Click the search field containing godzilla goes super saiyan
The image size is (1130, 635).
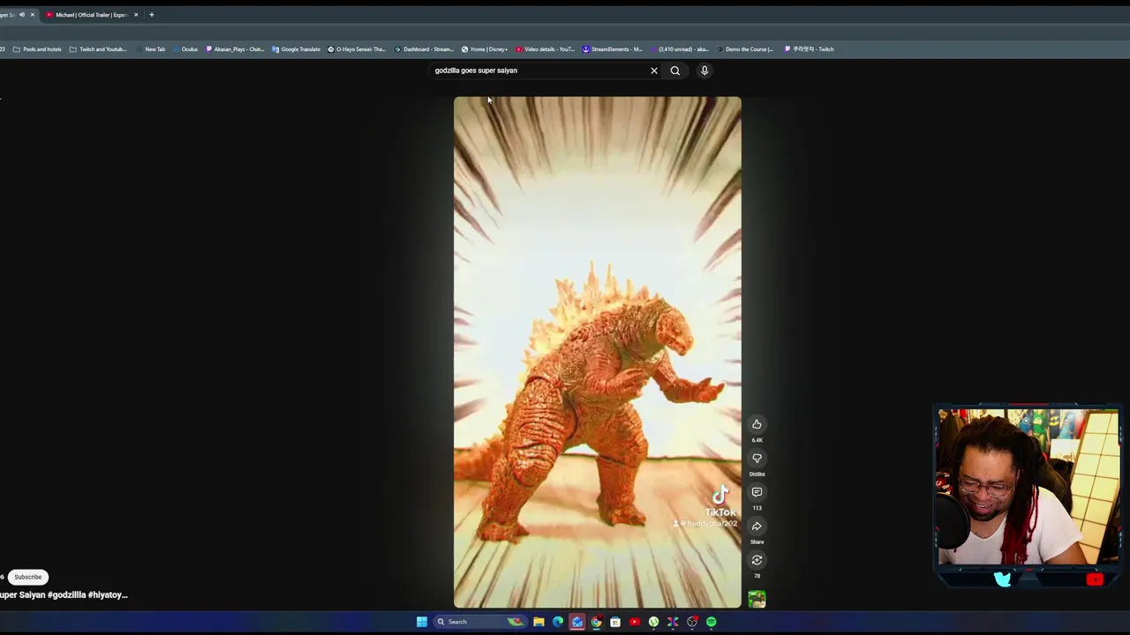point(539,71)
